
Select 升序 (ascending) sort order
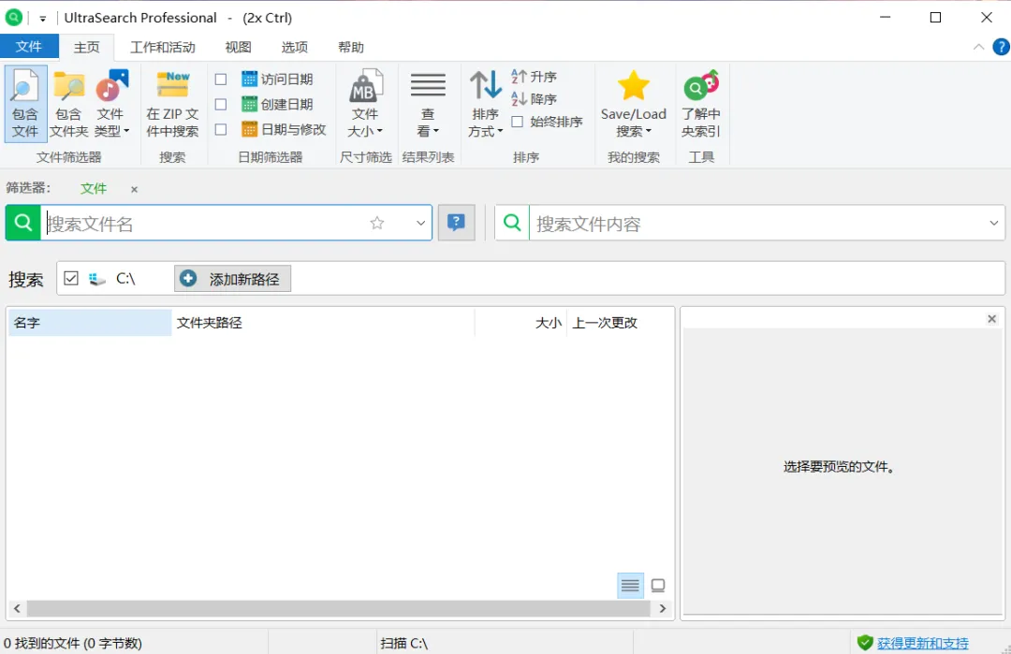pyautogui.click(x=534, y=77)
